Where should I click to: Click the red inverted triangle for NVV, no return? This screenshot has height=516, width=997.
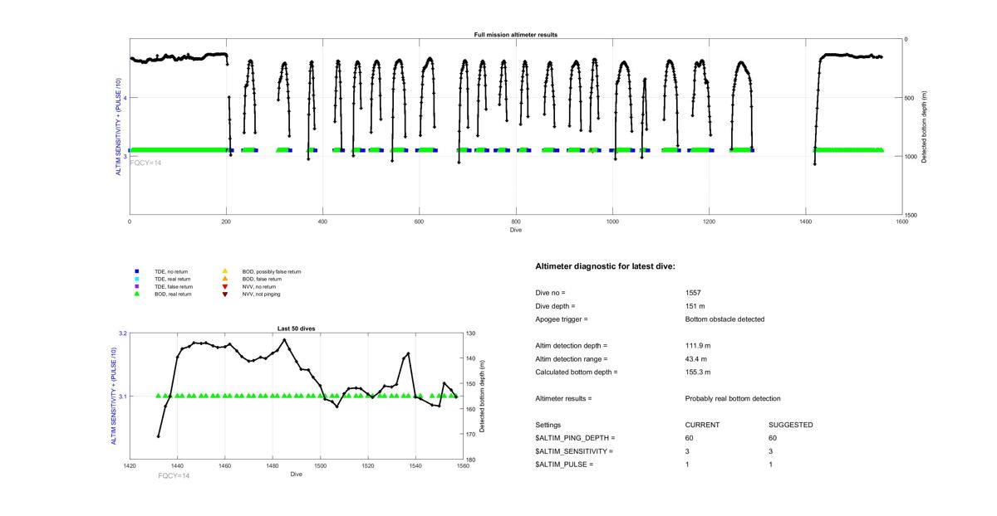224,286
